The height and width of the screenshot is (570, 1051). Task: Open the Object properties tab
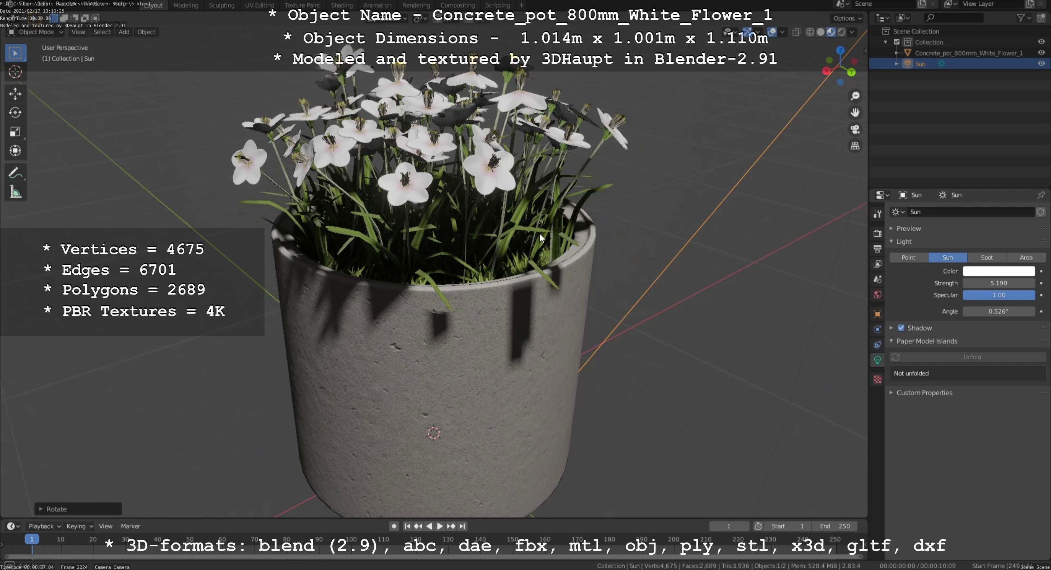point(877,314)
